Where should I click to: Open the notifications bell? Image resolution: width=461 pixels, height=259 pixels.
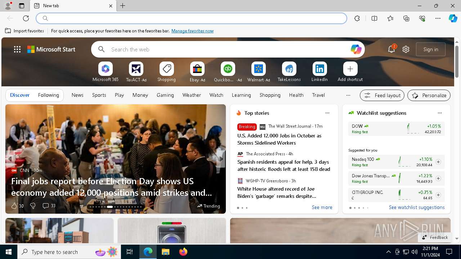(391, 49)
